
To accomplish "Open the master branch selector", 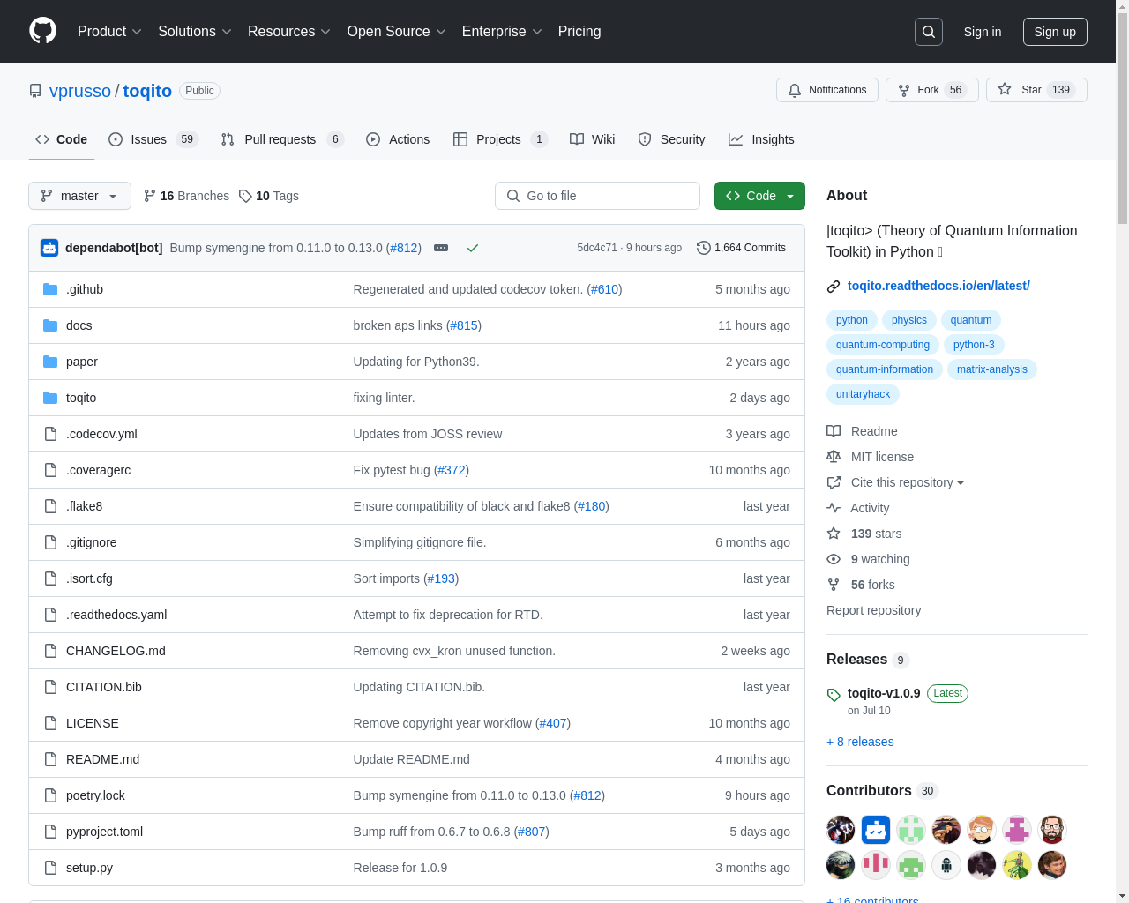I will click(79, 196).
